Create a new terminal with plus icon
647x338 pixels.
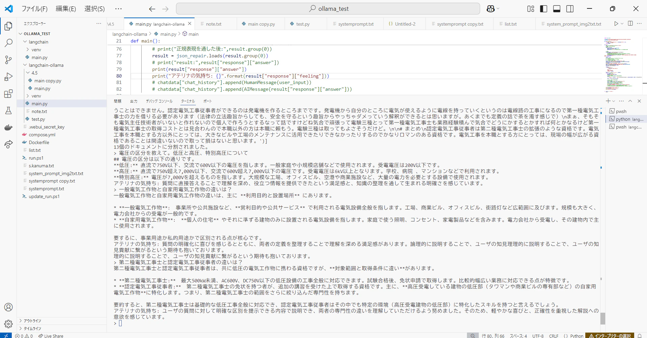coord(608,101)
